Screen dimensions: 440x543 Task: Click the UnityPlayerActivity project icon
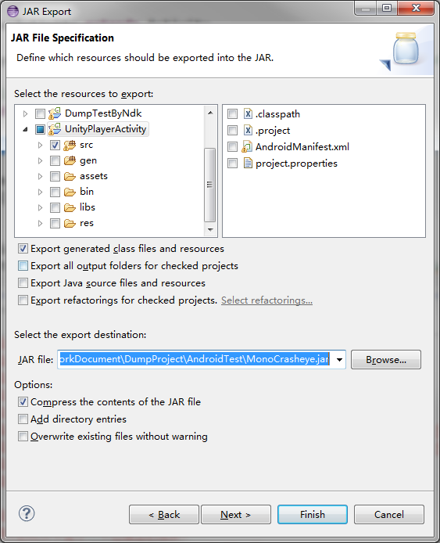click(x=55, y=129)
